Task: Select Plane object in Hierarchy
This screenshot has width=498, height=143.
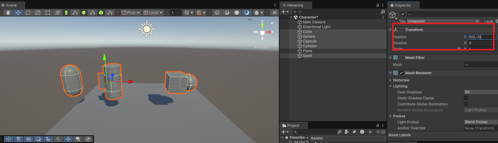Action: click(307, 51)
